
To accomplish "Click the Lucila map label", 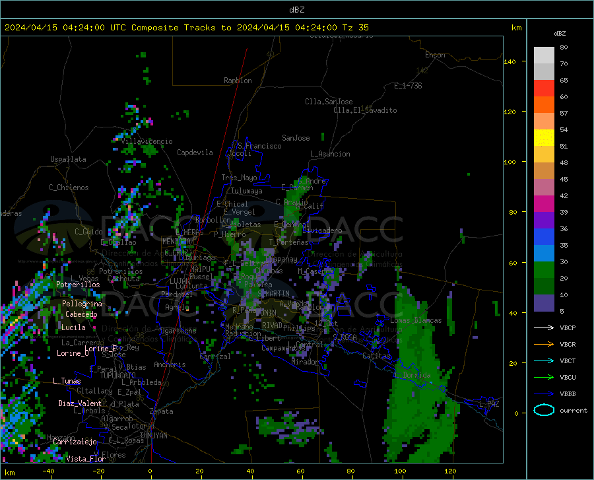I will click(x=73, y=327).
